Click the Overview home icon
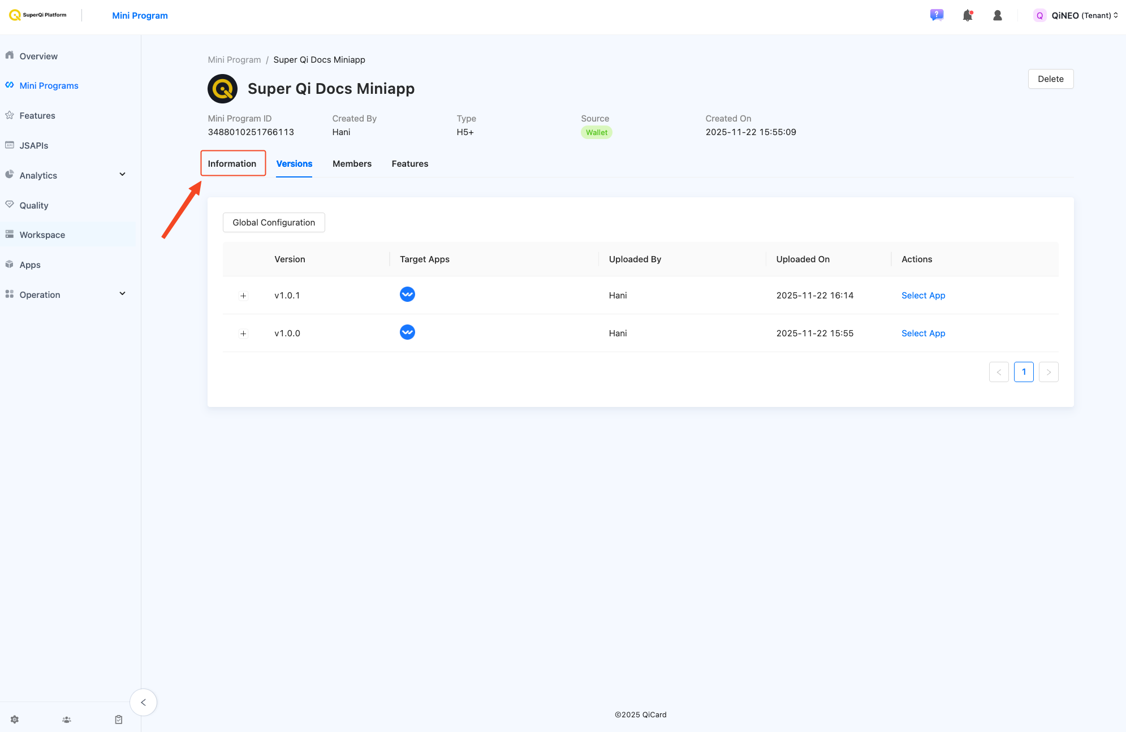Screen dimensions: 1126x732 (x=10, y=55)
